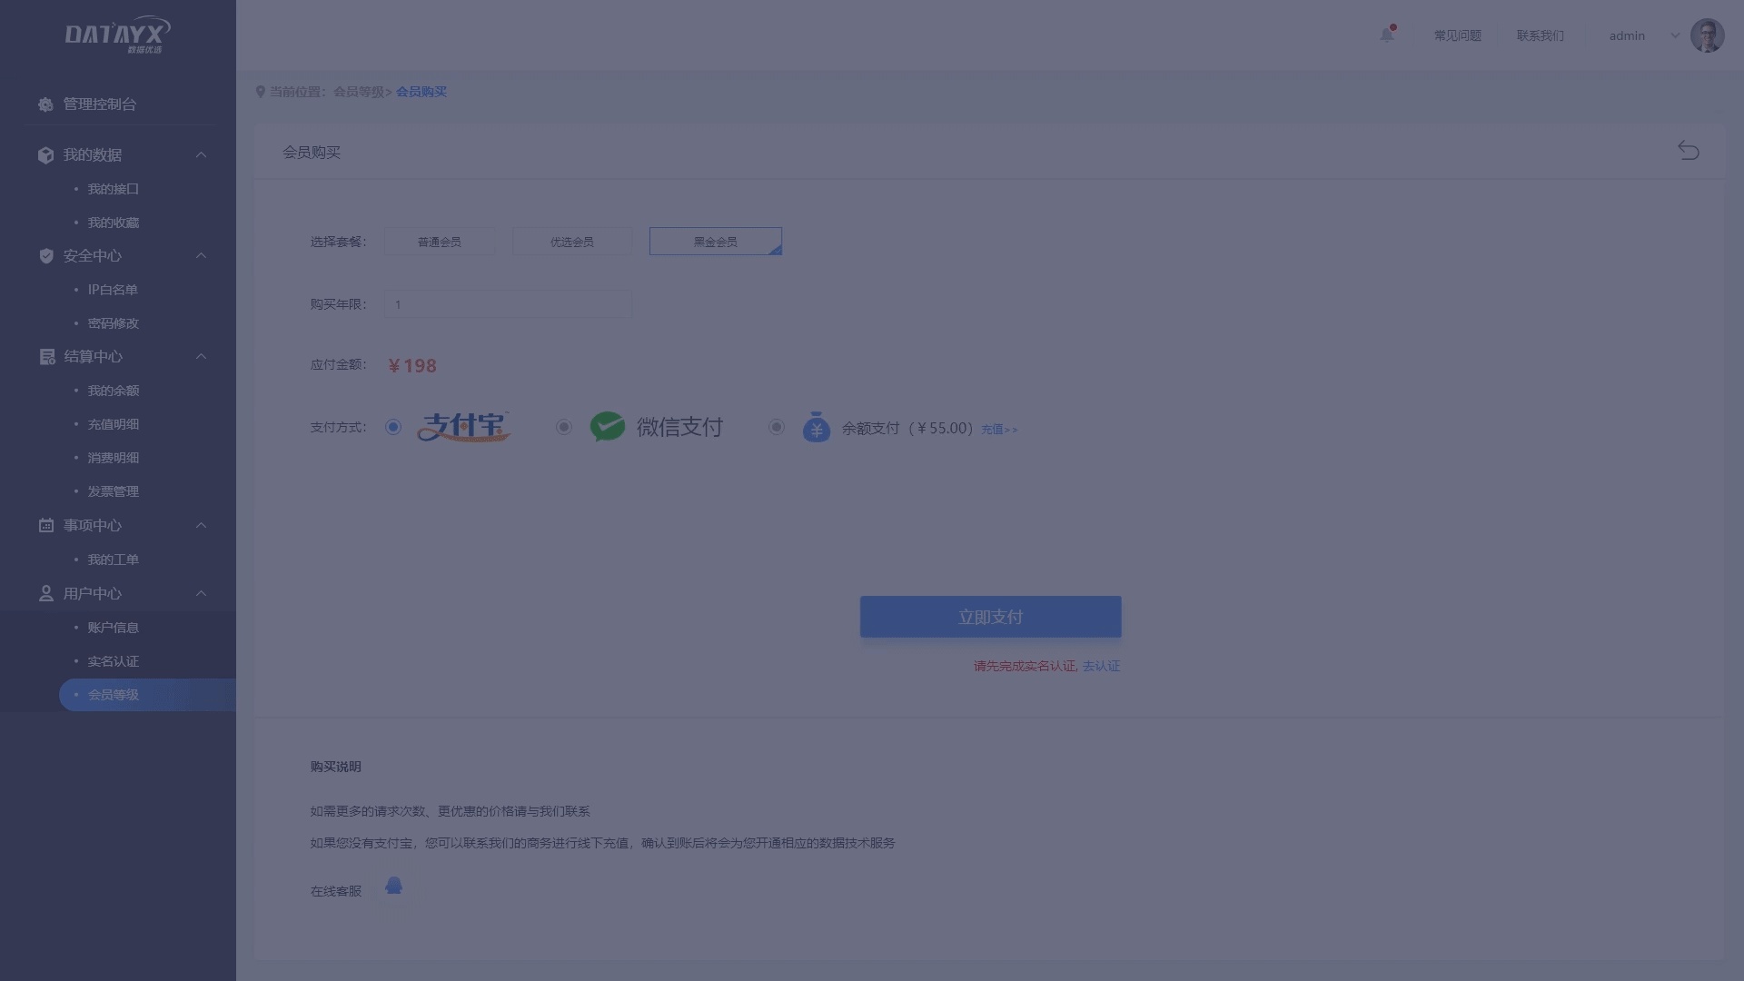
Task: Open 发票管理 in the sidebar
Action: (x=114, y=491)
